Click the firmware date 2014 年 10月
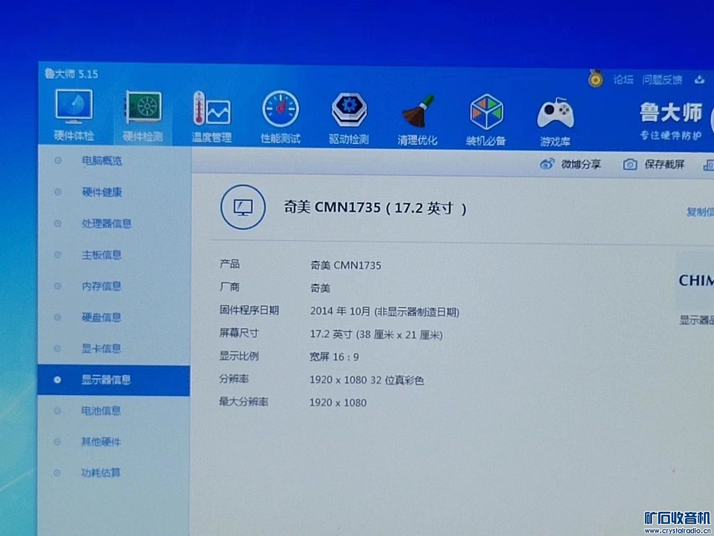 340,311
